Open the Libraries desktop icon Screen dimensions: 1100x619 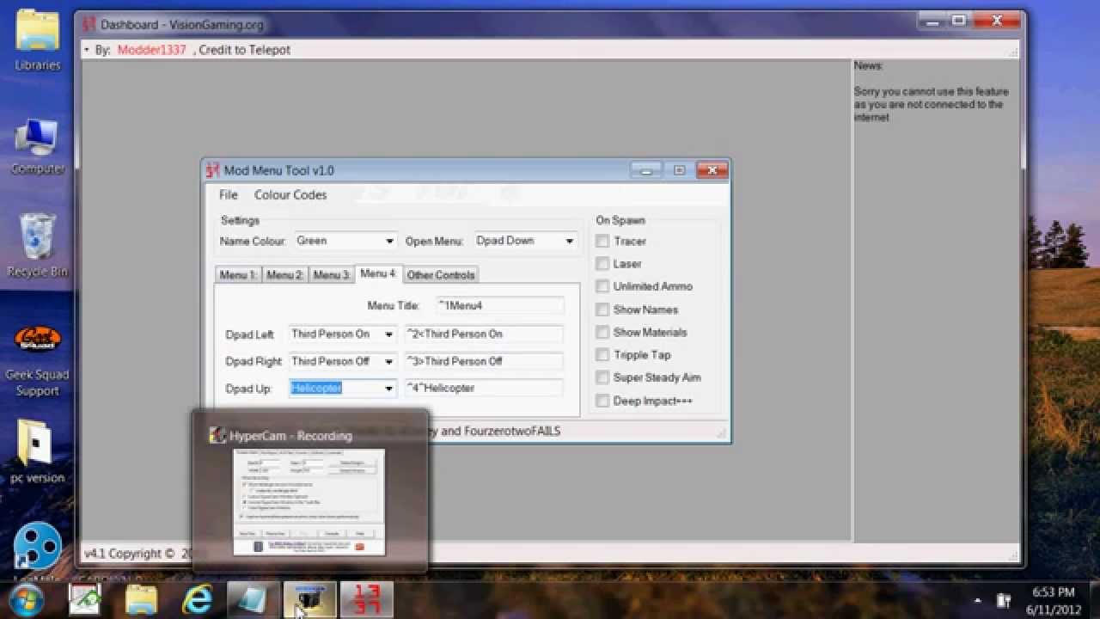(38, 40)
